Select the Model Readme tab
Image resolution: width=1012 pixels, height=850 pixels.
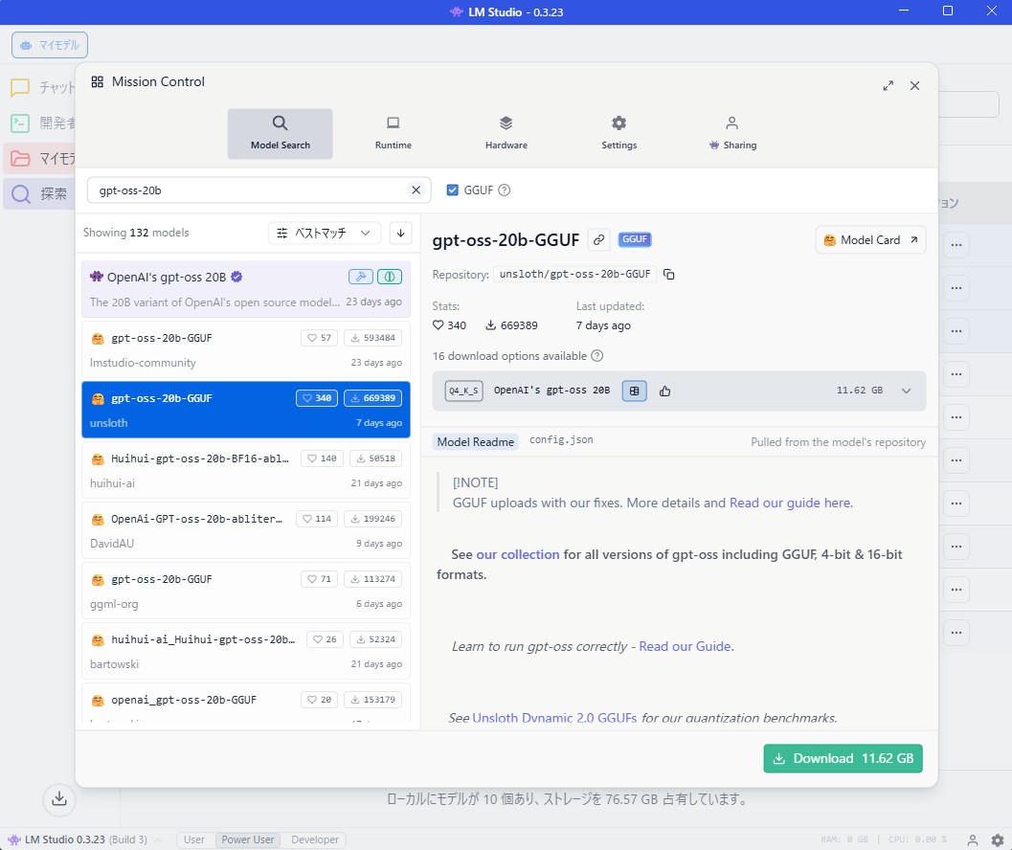pos(476,442)
